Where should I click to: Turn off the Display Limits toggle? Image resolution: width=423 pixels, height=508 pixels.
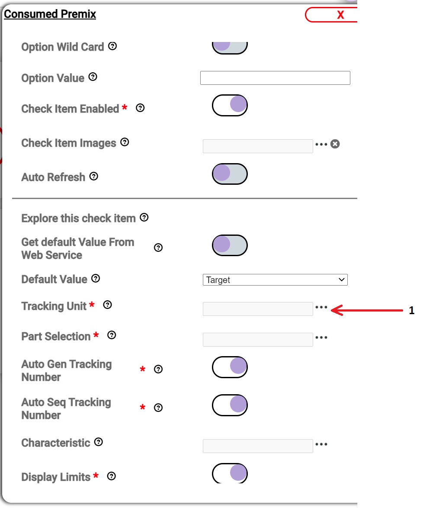tap(230, 473)
